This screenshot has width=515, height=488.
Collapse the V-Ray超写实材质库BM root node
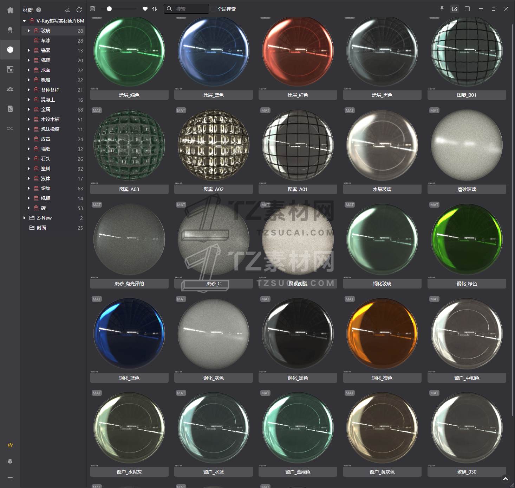(24, 21)
